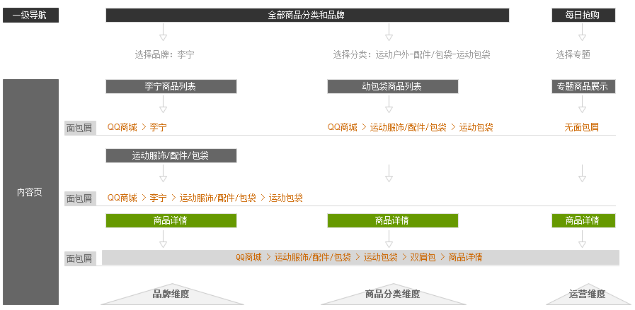The width and height of the screenshot is (635, 310).
Task: Click the 无面包屑 text
Action: (581, 128)
